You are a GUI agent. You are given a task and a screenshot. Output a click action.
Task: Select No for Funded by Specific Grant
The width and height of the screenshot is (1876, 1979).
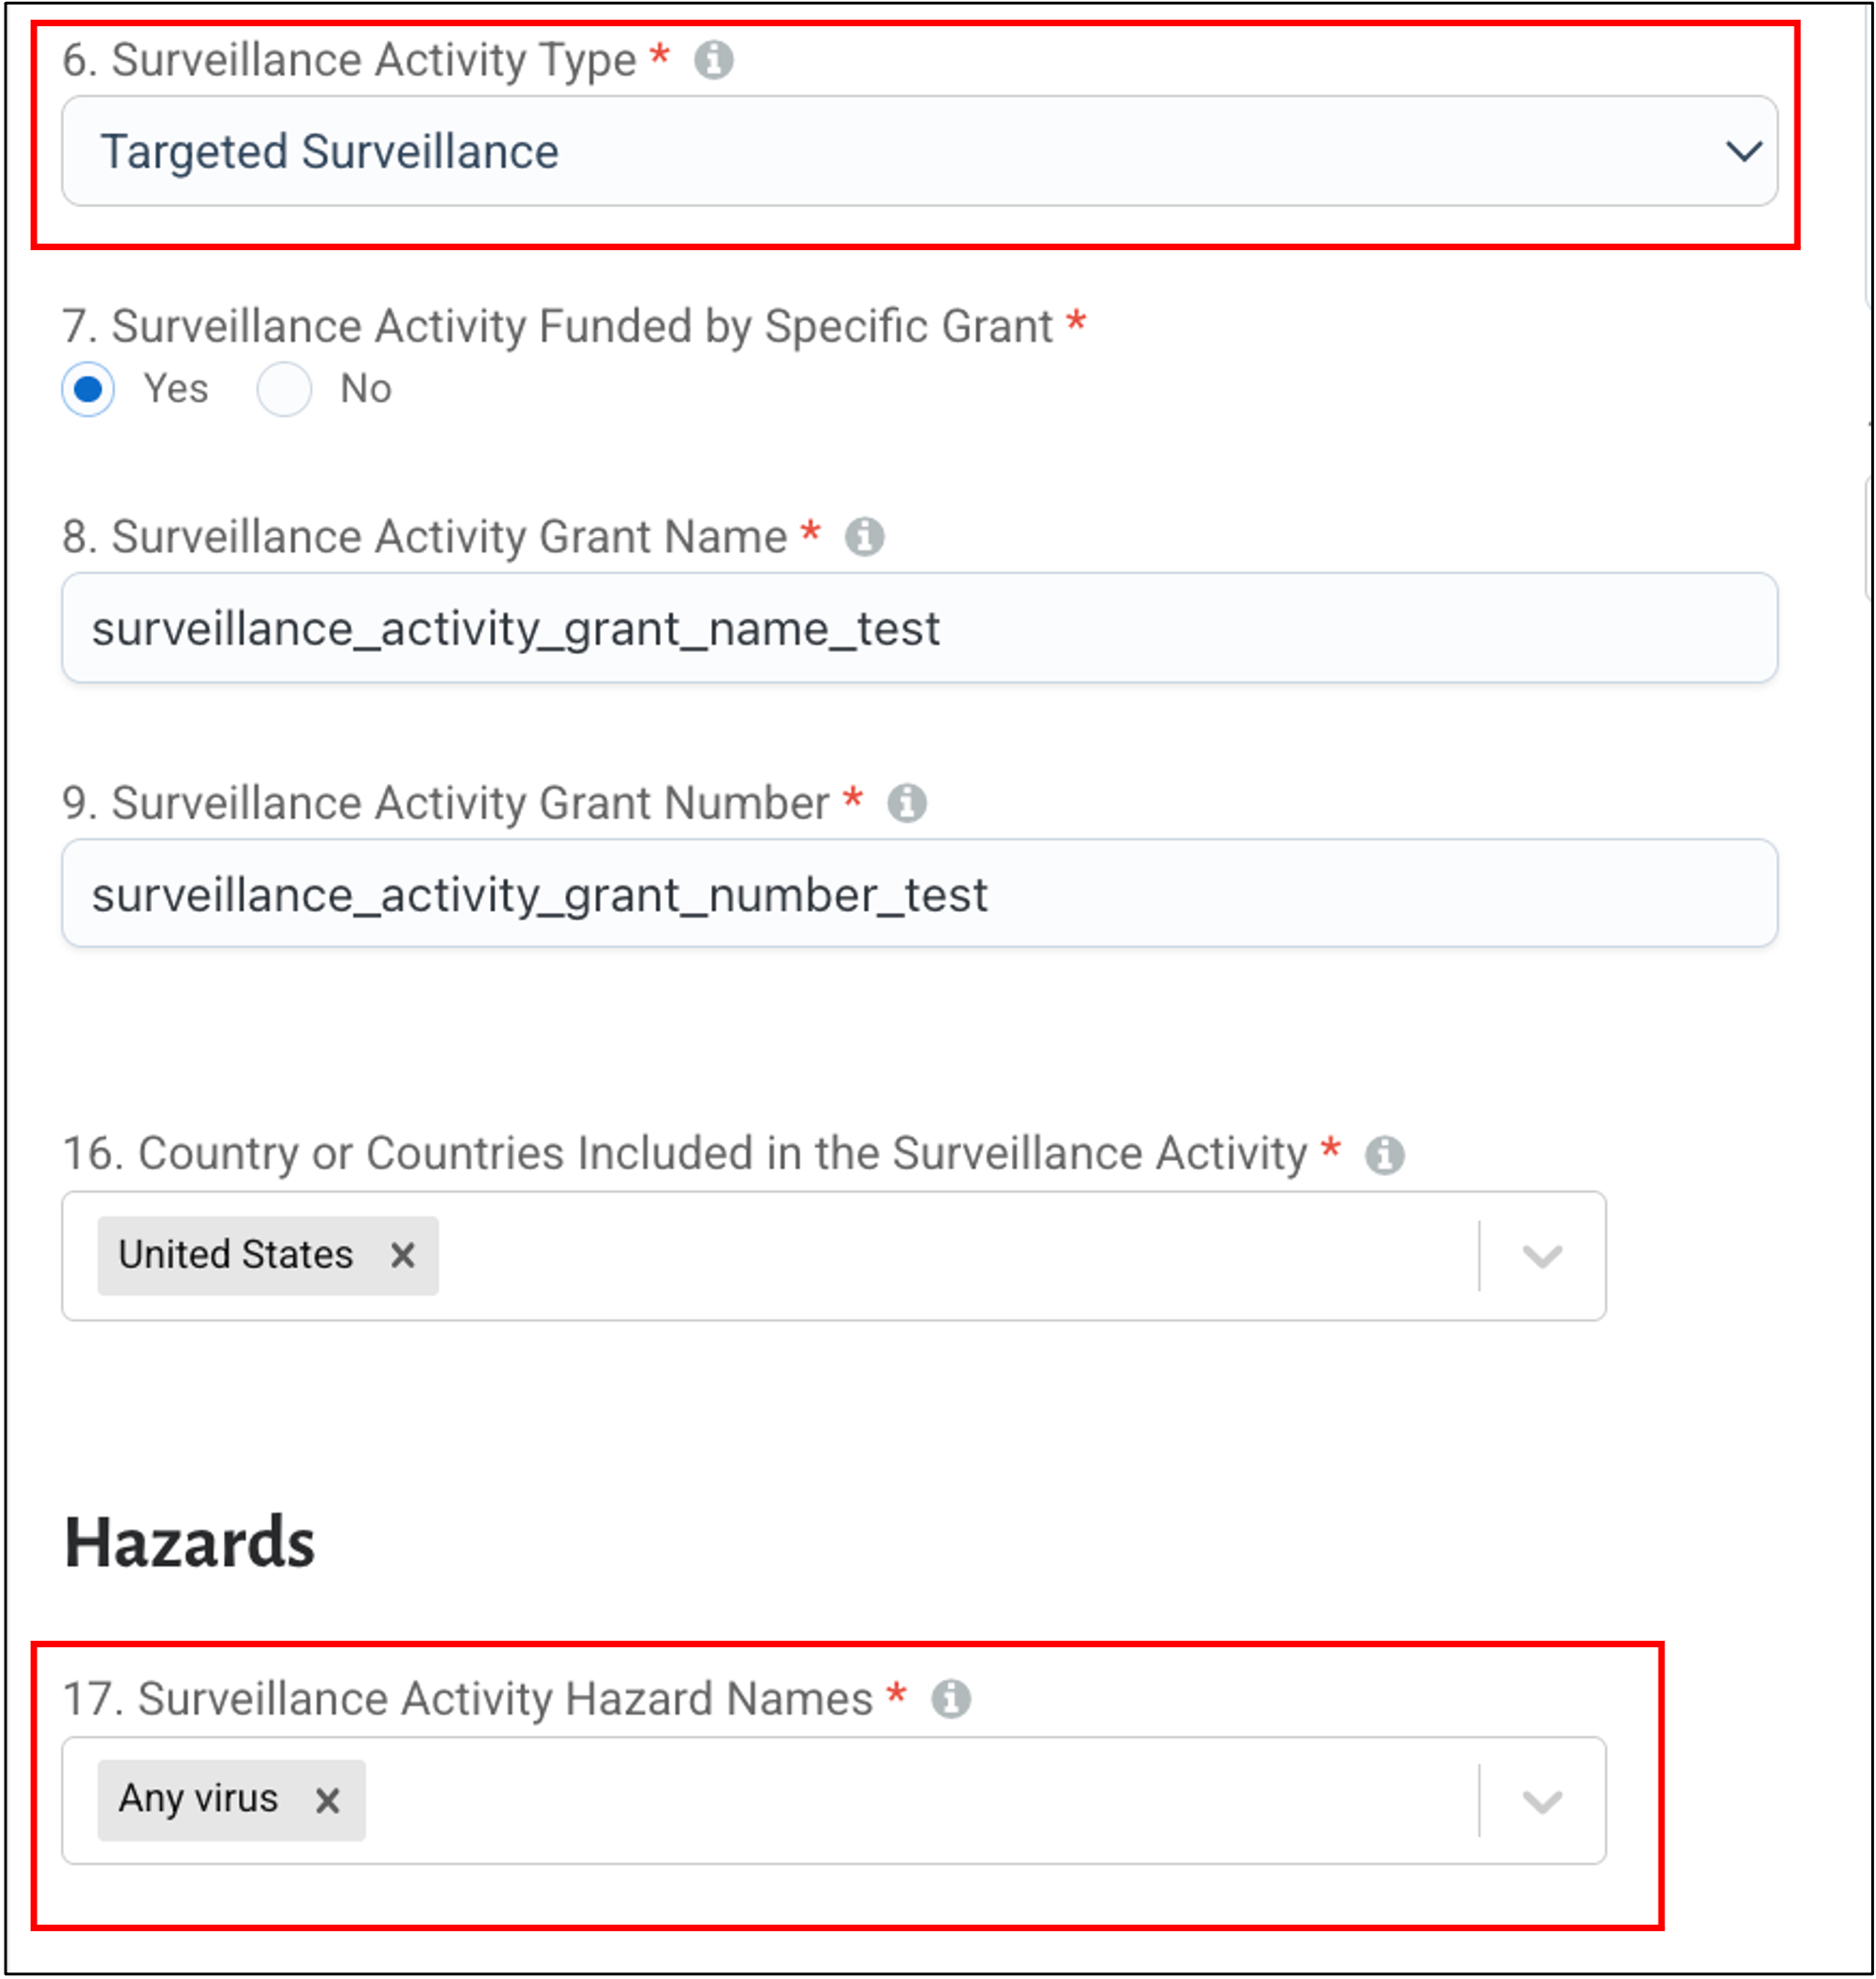point(284,389)
